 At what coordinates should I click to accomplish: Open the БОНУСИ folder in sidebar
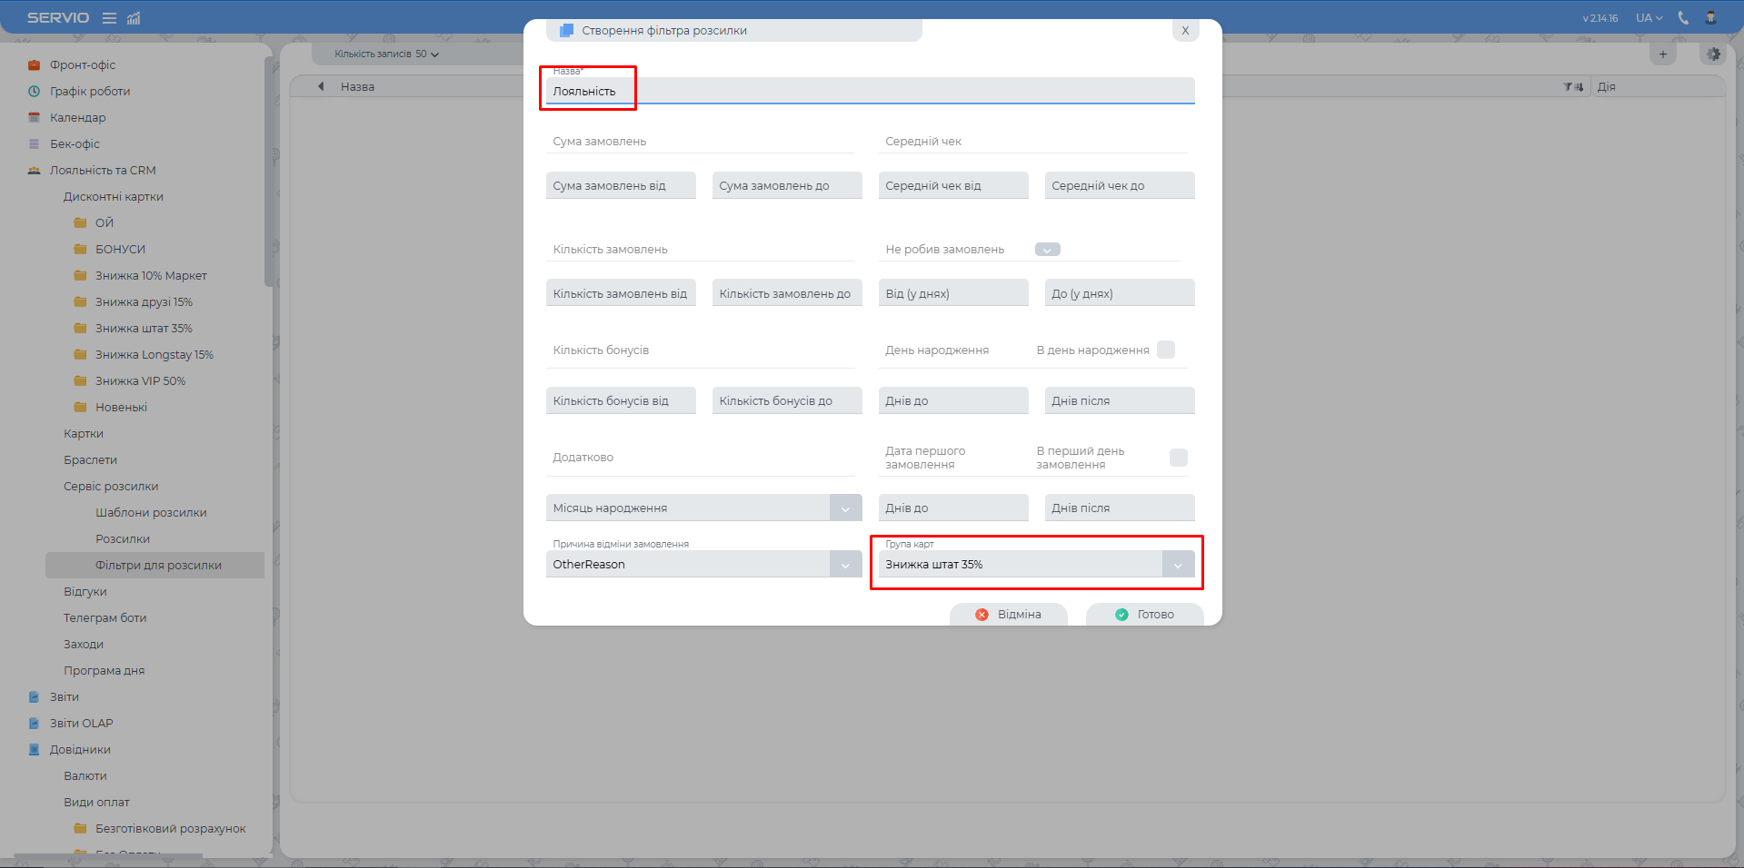point(120,249)
